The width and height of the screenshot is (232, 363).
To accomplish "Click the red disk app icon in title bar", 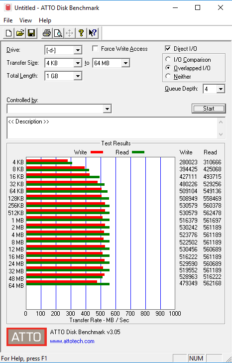I will (x=8, y=7).
